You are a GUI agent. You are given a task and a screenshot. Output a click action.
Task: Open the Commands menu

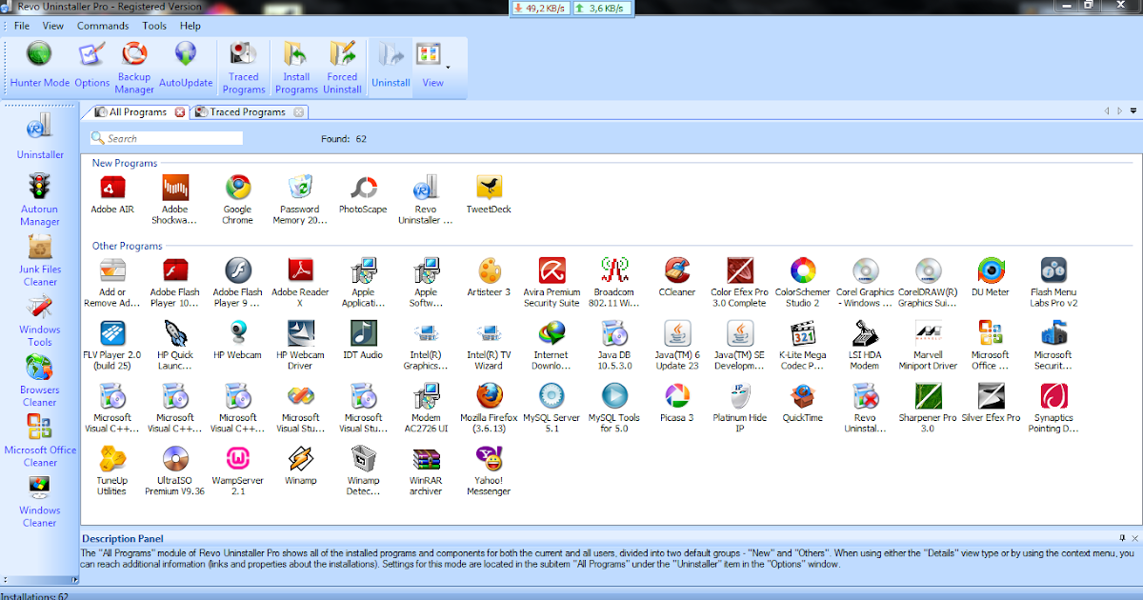click(x=103, y=26)
